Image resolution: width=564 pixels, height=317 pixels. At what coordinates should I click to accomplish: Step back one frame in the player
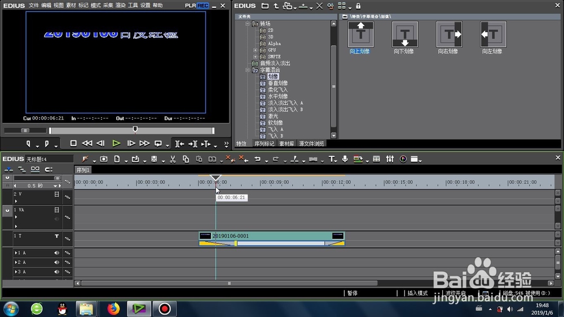(x=101, y=143)
